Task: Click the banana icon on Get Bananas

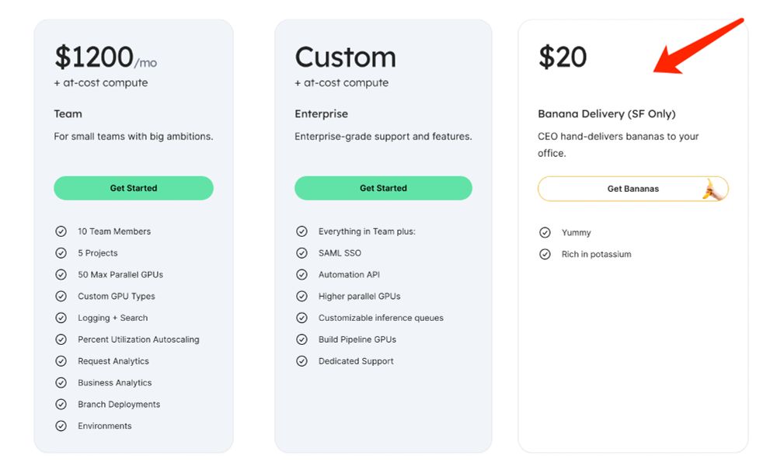Action: tap(712, 190)
